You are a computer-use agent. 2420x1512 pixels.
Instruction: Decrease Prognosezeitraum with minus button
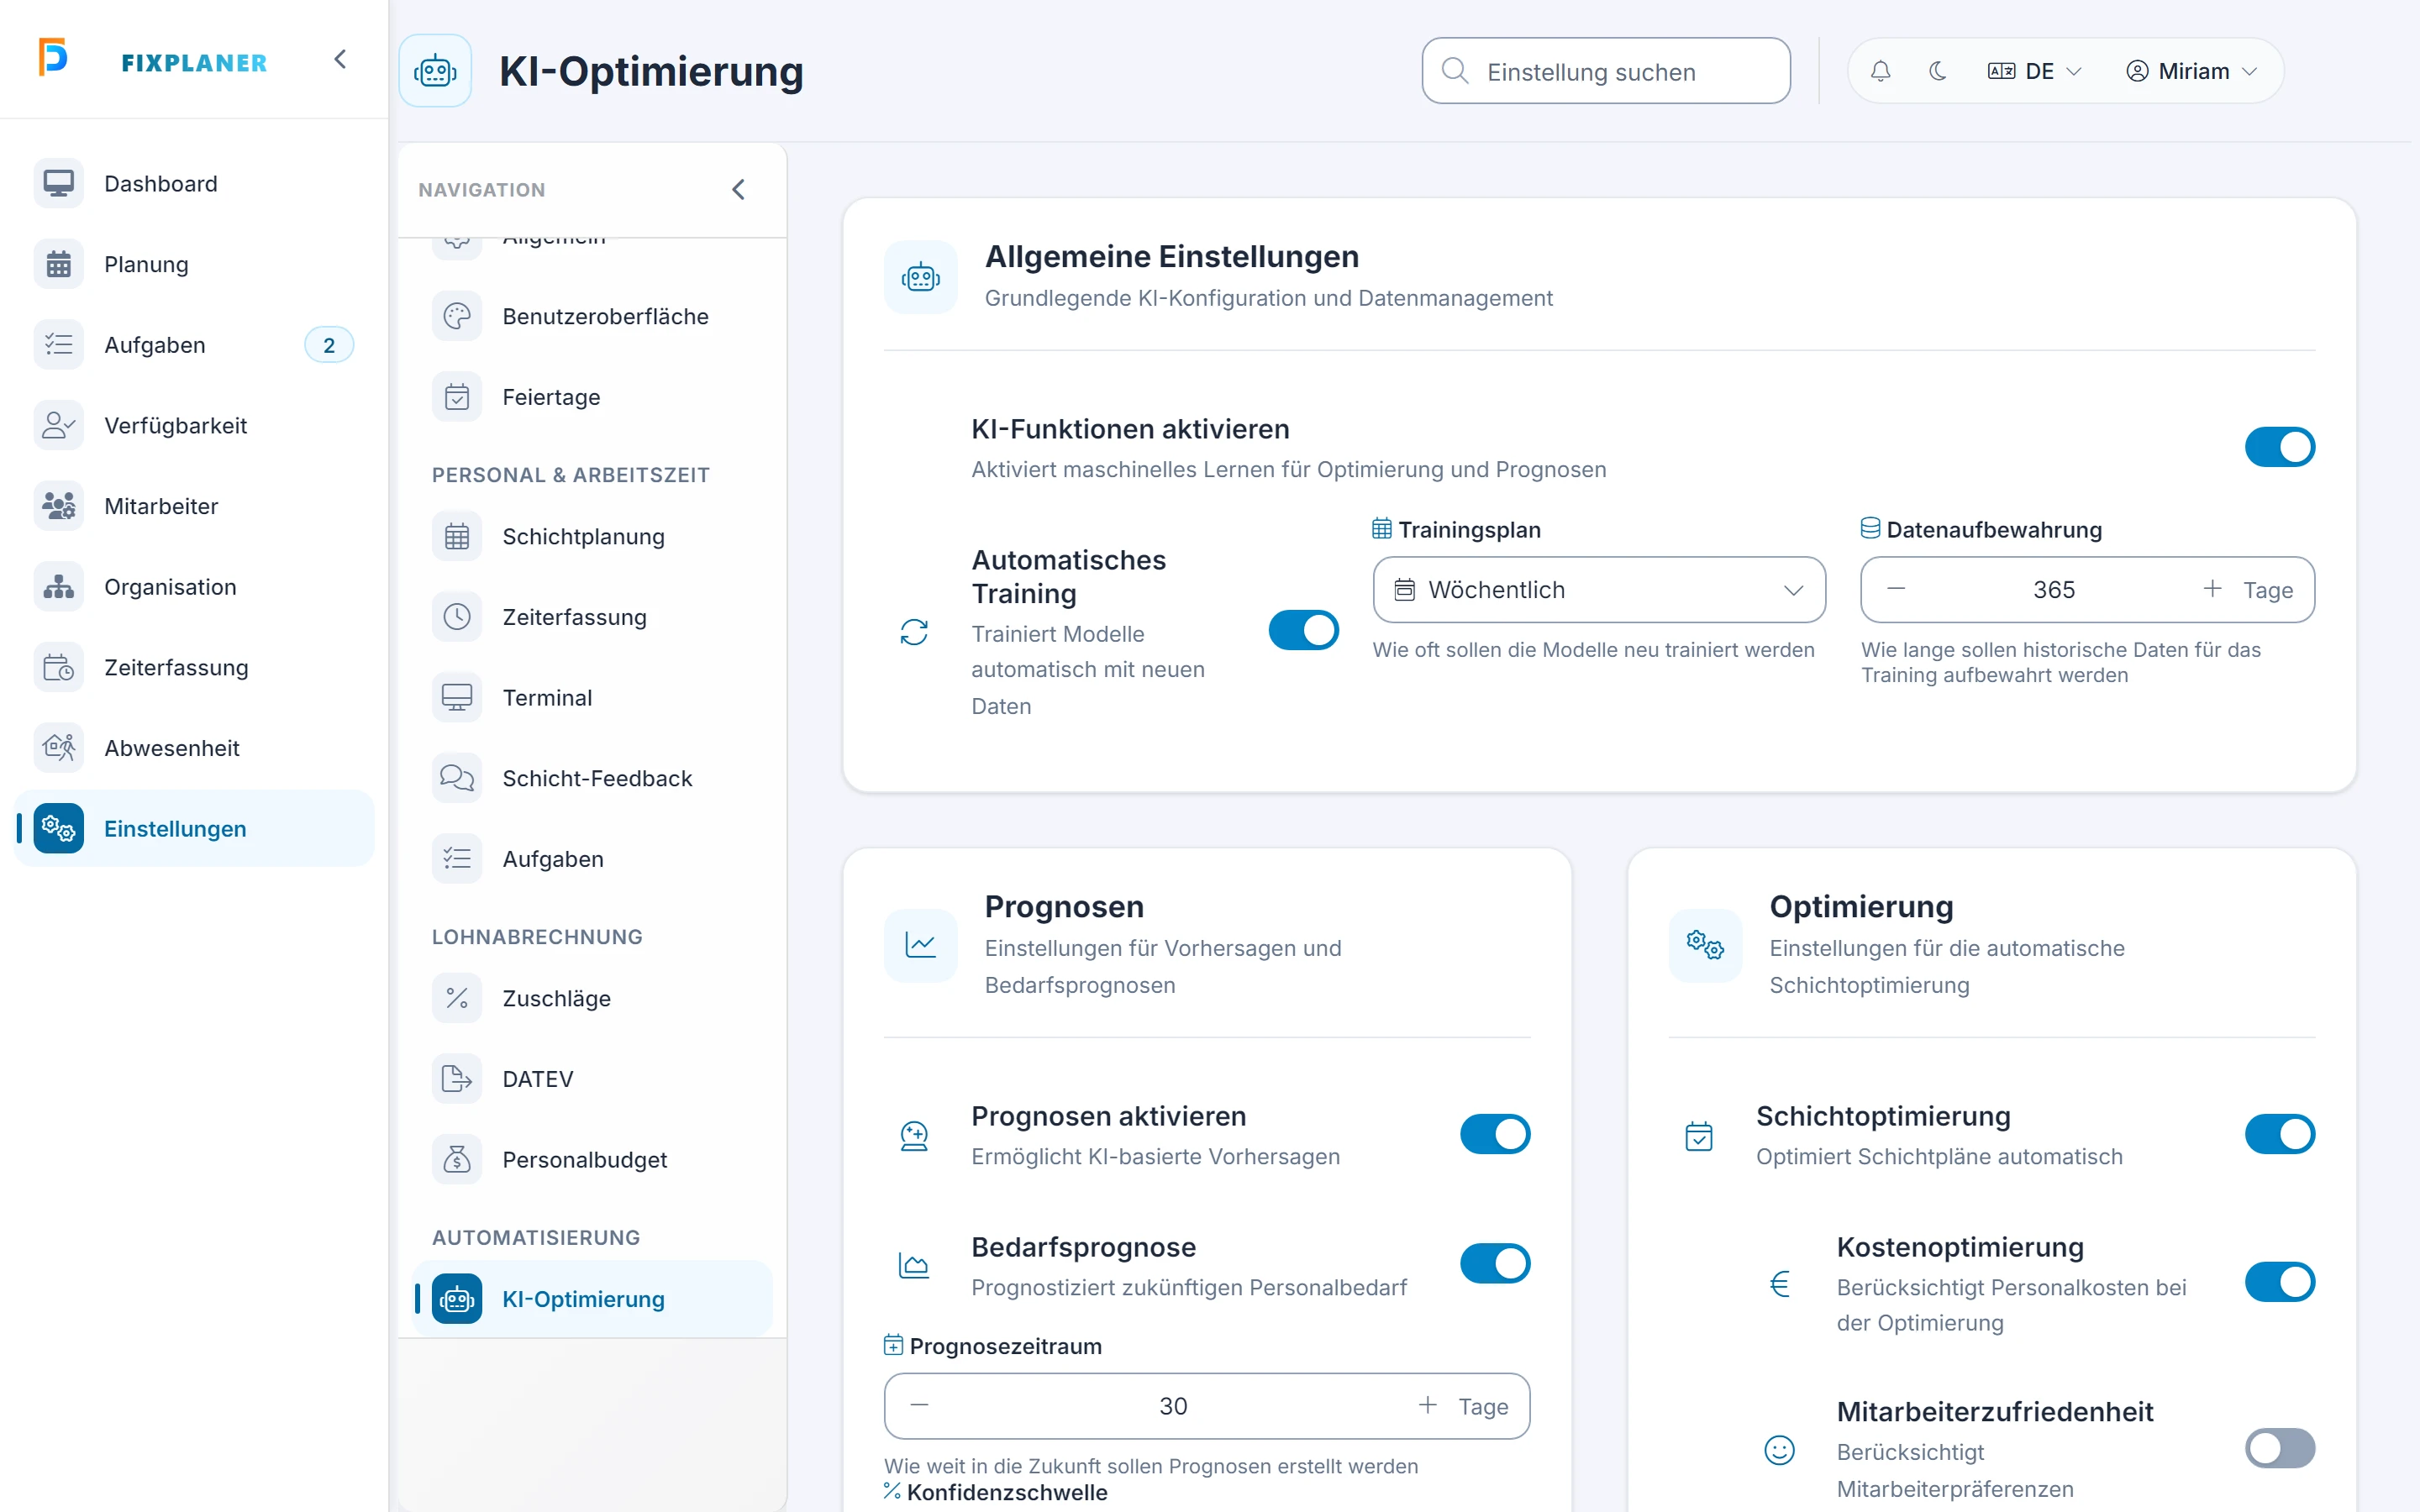tap(919, 1405)
